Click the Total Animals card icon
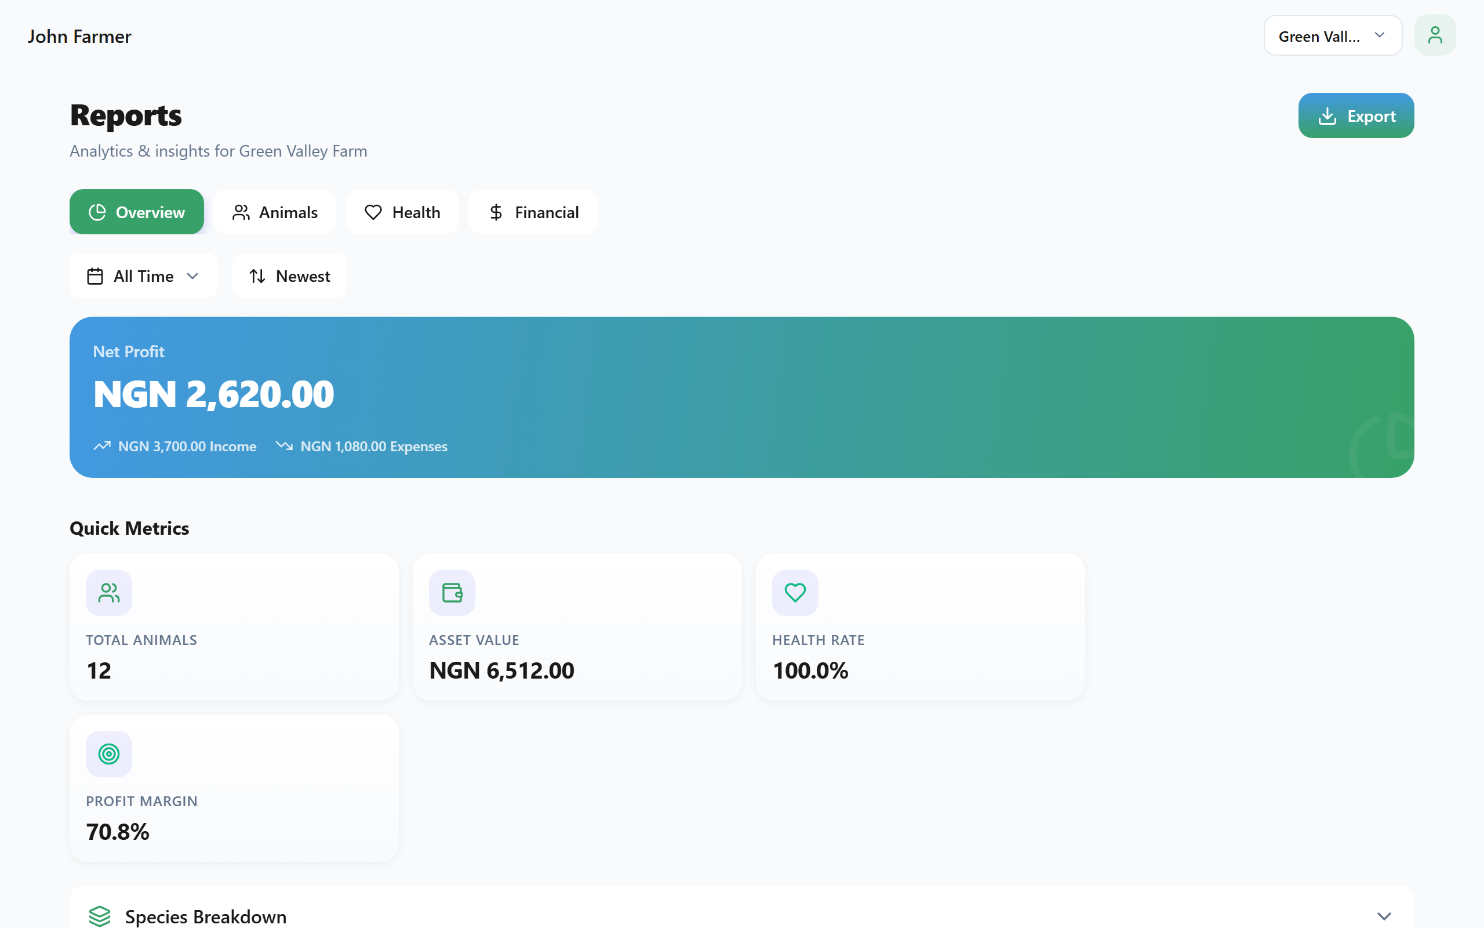The width and height of the screenshot is (1484, 928). pyautogui.click(x=109, y=592)
